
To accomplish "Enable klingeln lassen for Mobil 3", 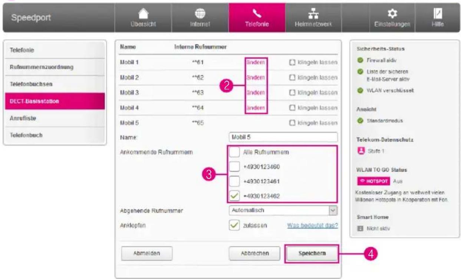I will (x=292, y=93).
